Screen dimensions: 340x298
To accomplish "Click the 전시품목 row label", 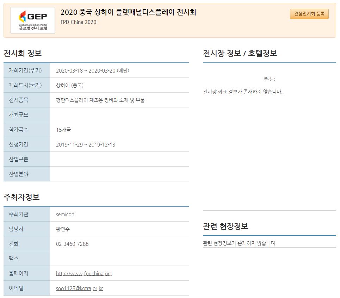I will tap(18, 100).
